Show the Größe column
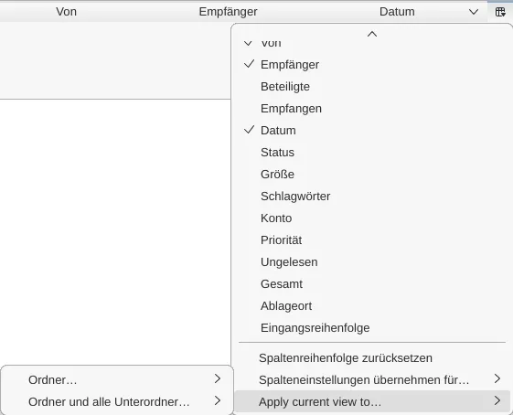This screenshot has width=513, height=415. (372, 174)
